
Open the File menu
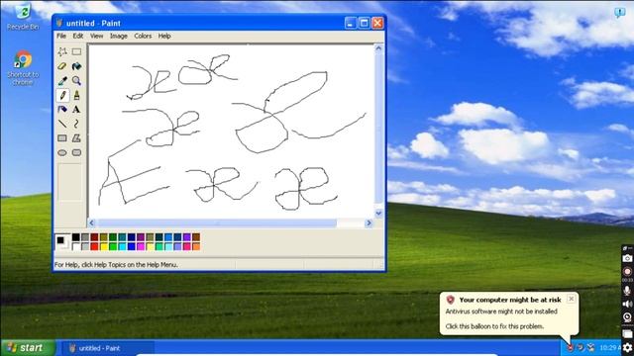tap(61, 36)
